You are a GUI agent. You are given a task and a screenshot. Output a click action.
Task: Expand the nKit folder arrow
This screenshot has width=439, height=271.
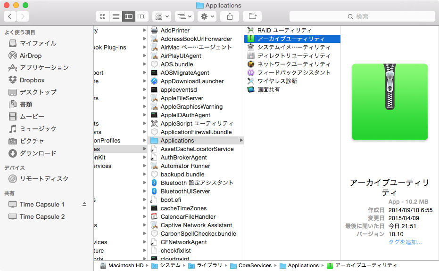coord(144,158)
